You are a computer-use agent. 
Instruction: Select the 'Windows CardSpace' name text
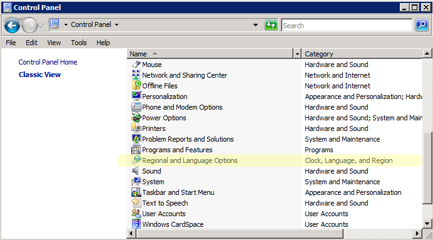173,224
